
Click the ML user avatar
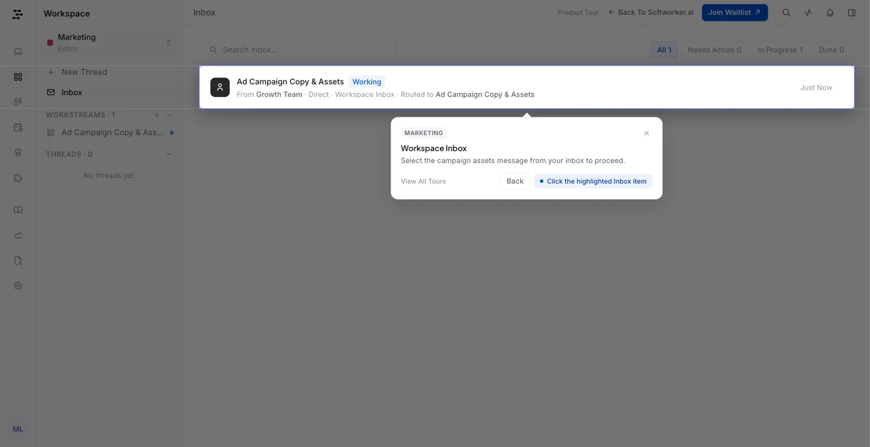pyautogui.click(x=18, y=429)
